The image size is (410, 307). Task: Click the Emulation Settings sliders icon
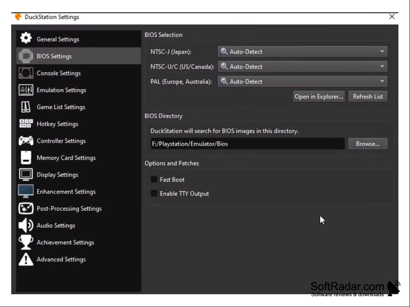point(26,90)
